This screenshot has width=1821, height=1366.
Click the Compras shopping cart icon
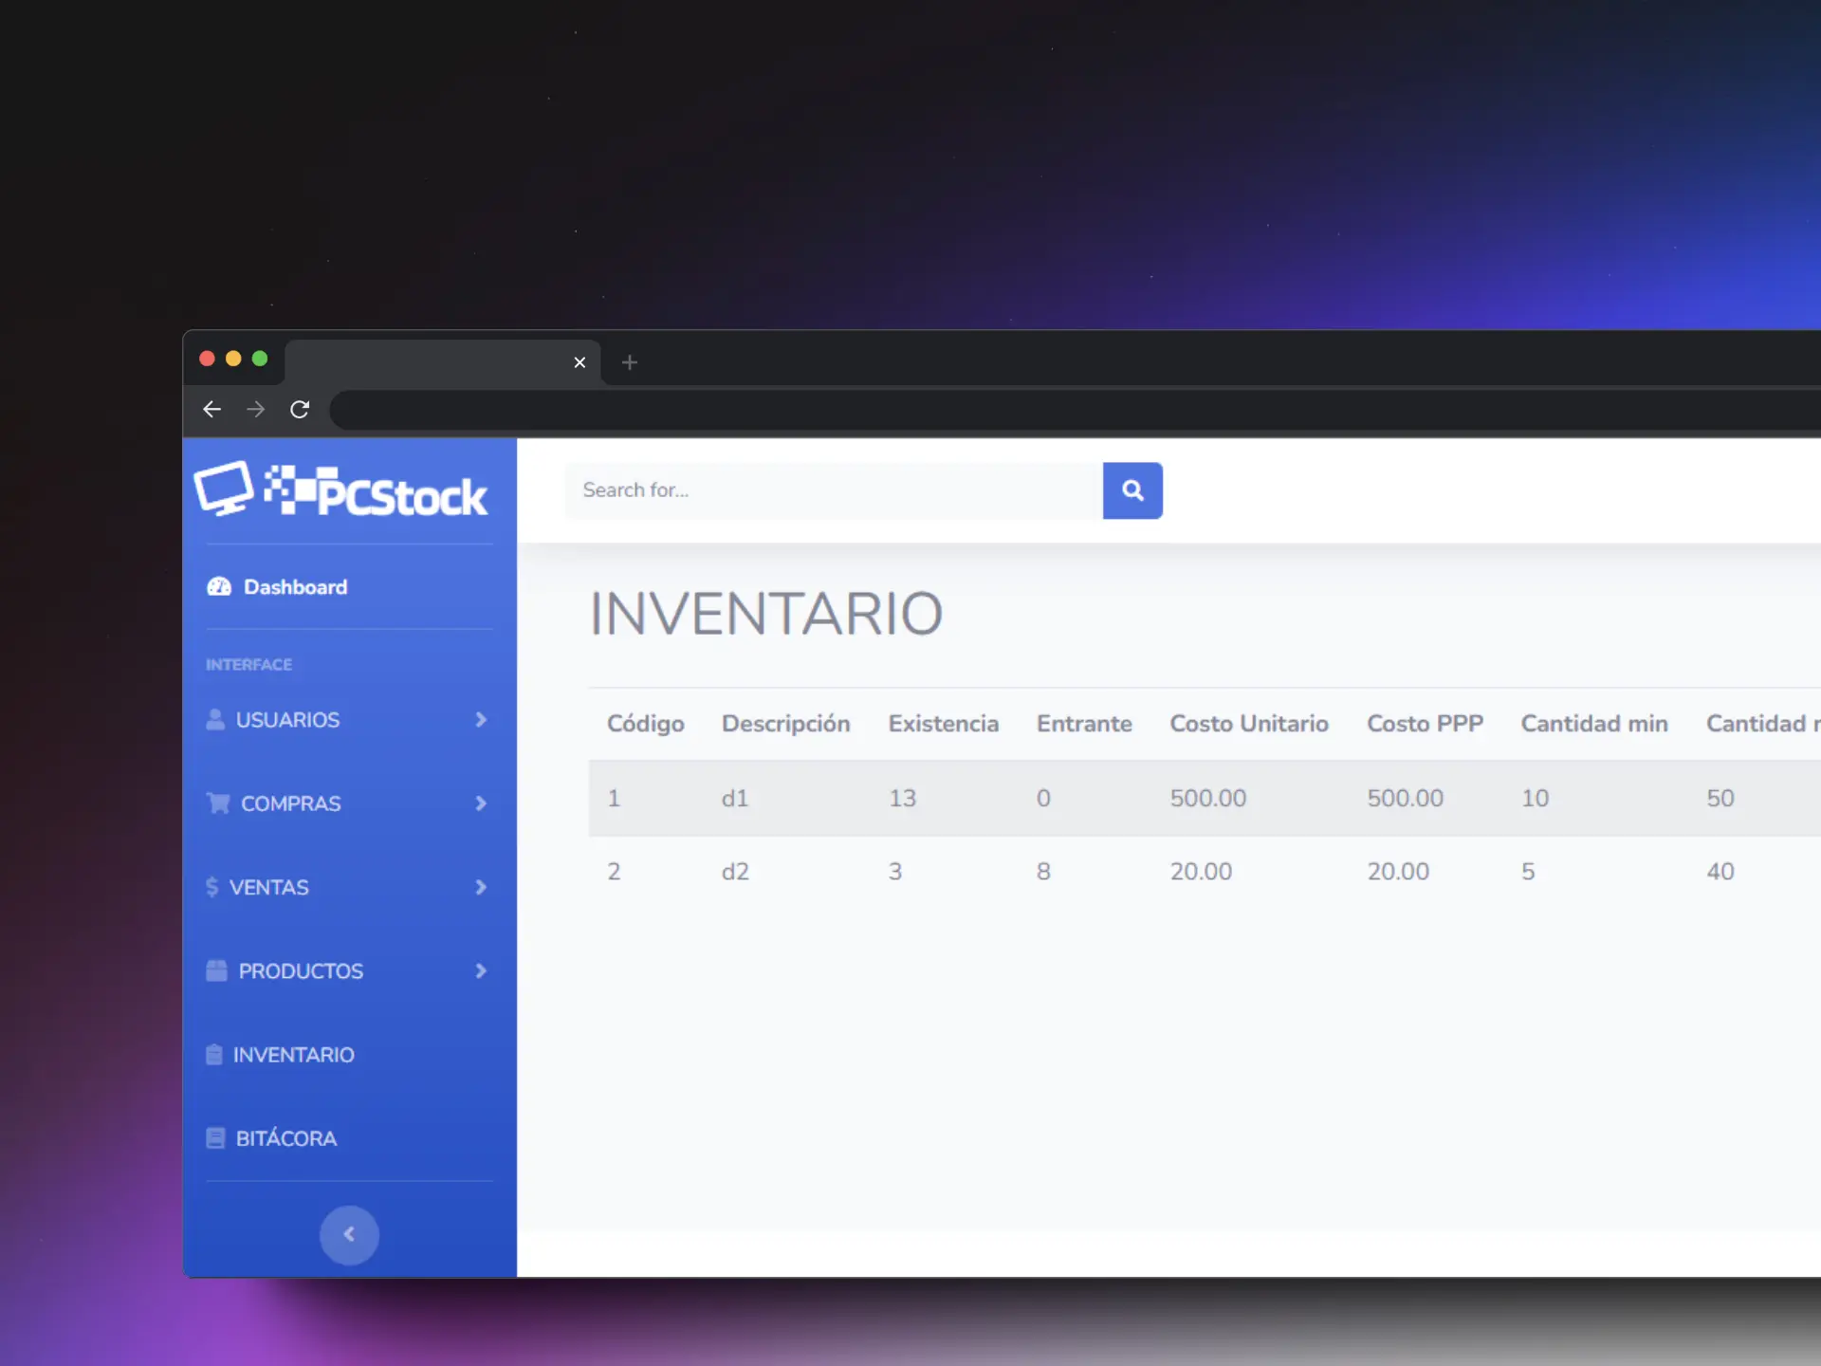(217, 803)
